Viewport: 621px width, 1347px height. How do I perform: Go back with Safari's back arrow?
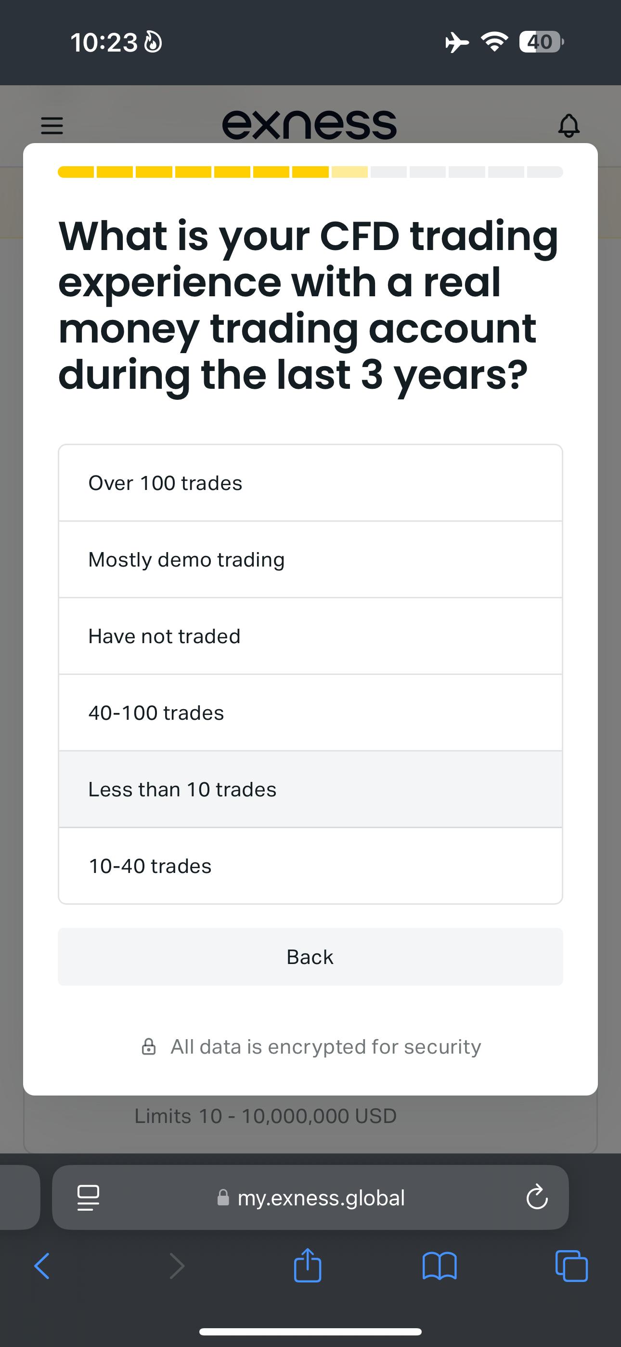42,1266
